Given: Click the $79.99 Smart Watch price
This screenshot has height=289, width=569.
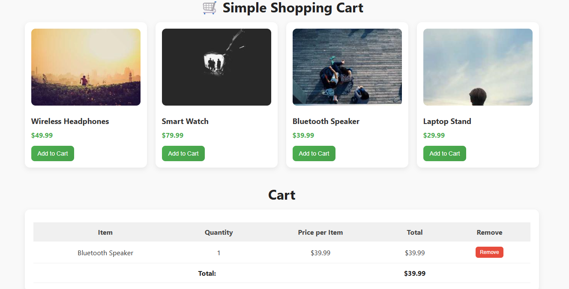Looking at the screenshot, I should [x=173, y=136].
